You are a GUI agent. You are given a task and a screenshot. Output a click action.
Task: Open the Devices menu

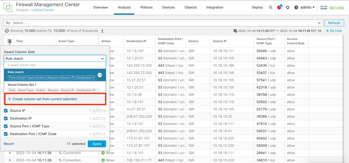pos(169,7)
